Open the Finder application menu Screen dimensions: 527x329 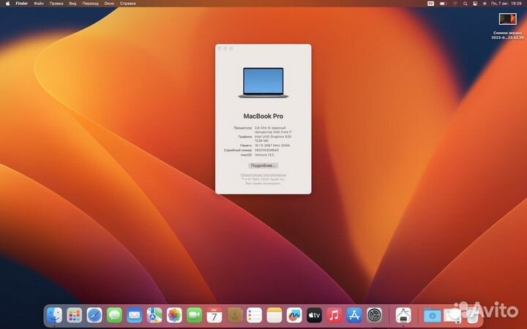pyautogui.click(x=21, y=4)
